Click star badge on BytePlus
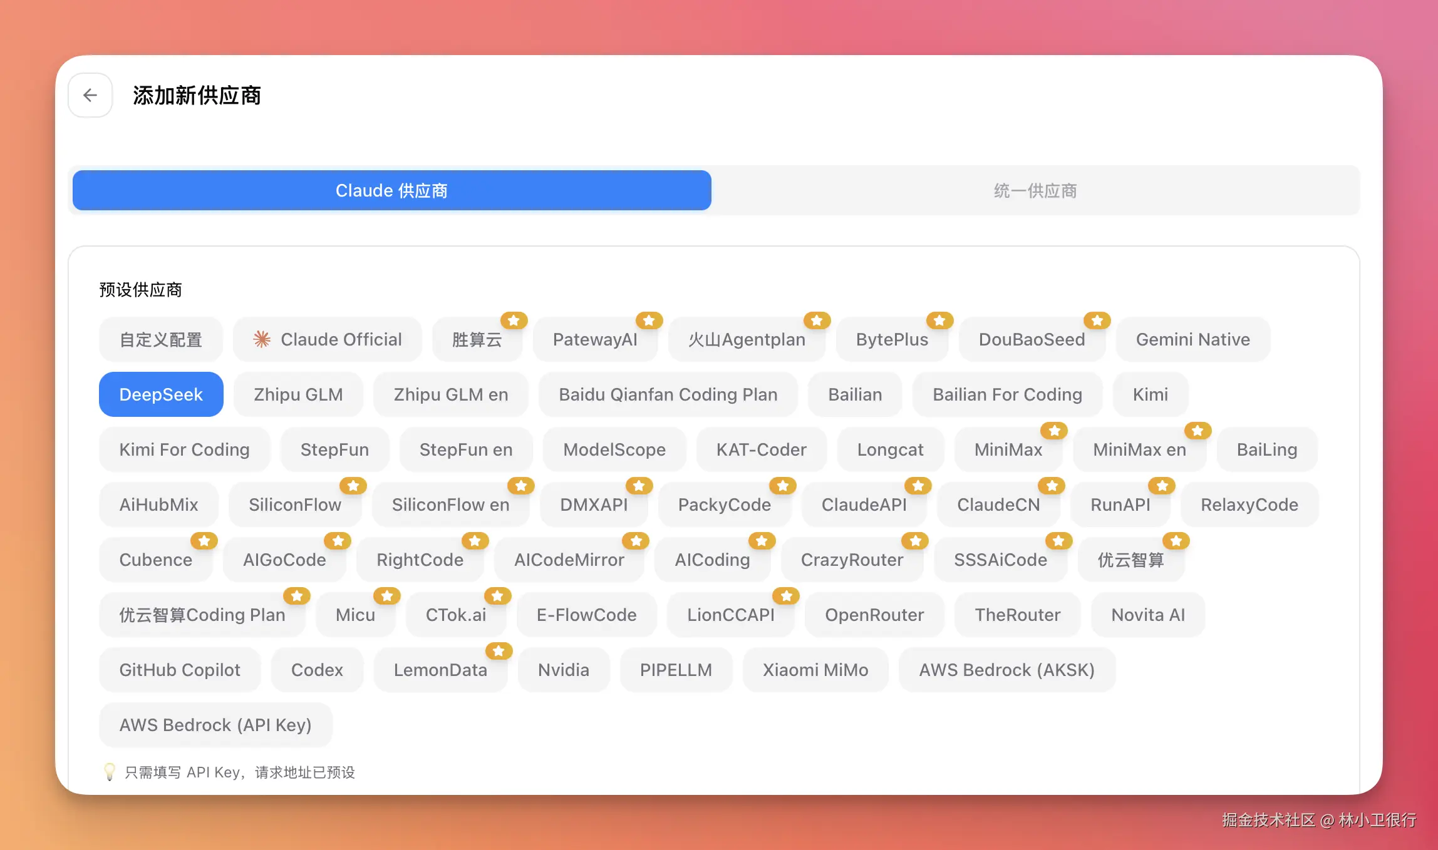The image size is (1438, 850). click(x=939, y=320)
